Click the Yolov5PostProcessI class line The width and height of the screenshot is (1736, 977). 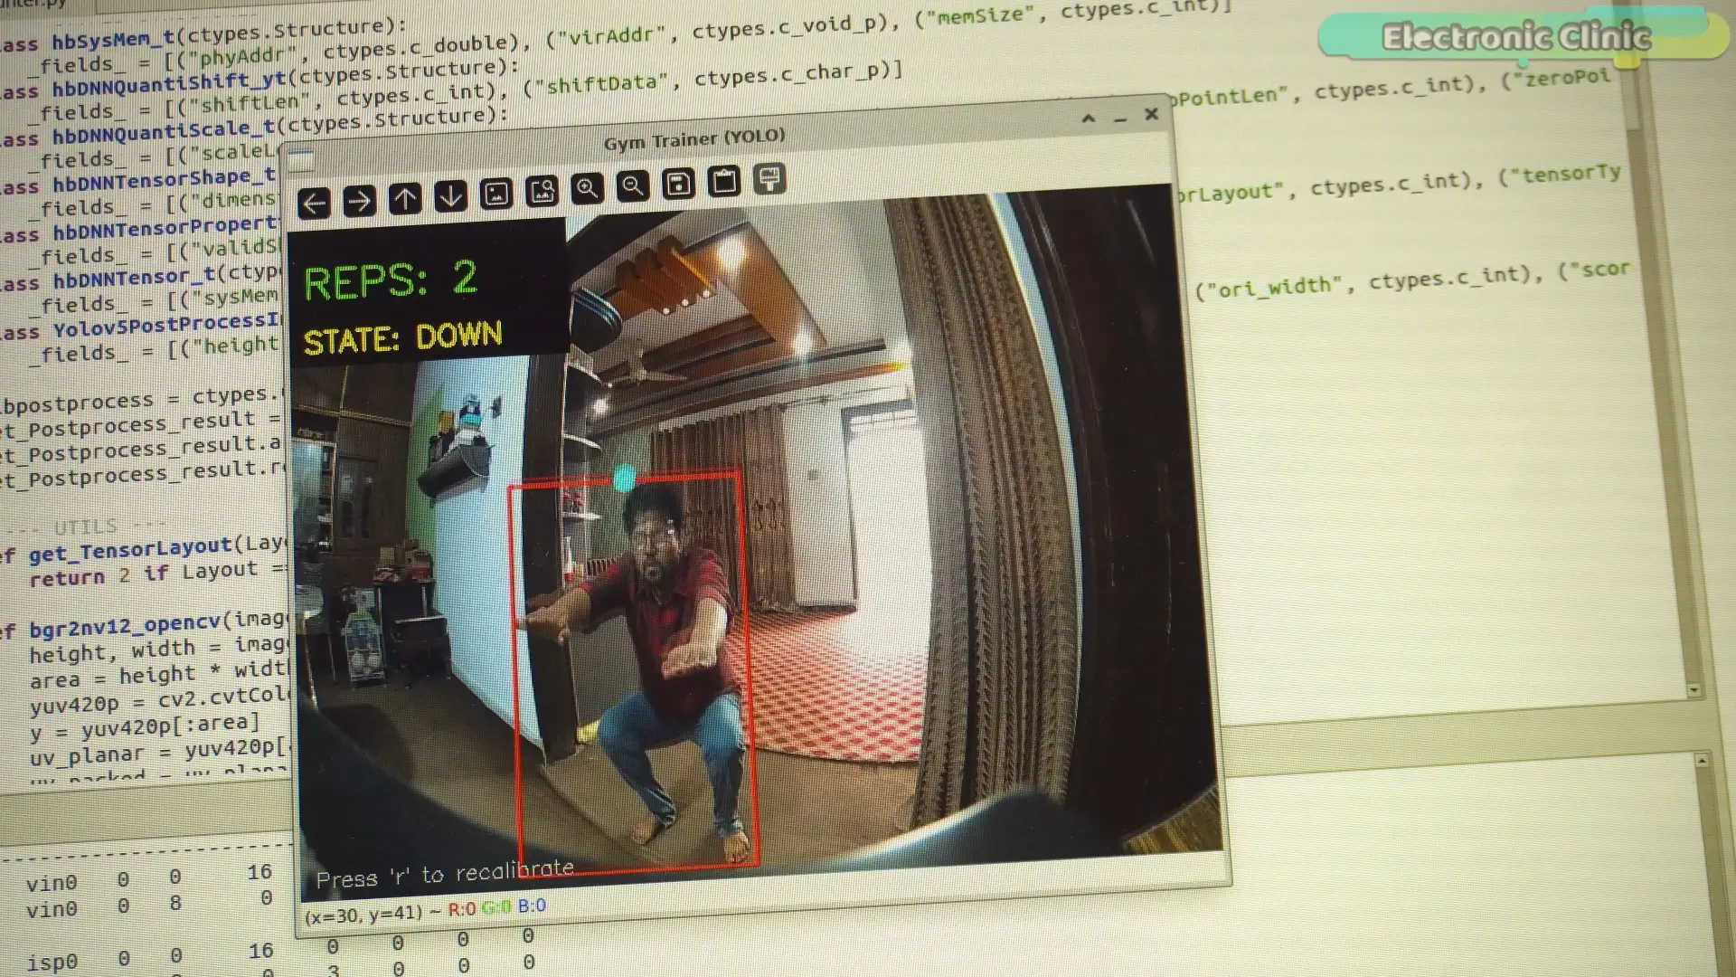pyautogui.click(x=140, y=327)
